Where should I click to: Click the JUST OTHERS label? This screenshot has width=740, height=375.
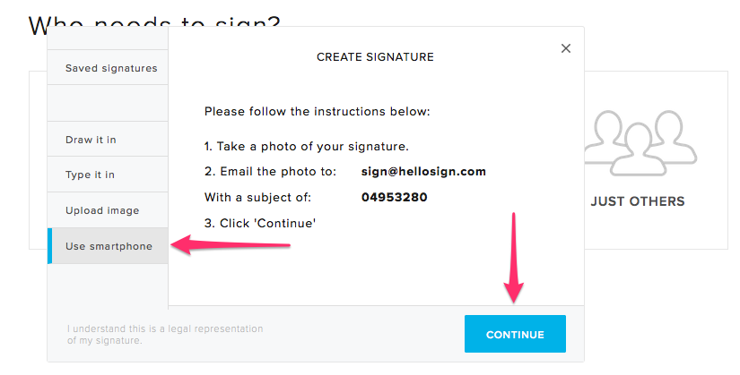(x=638, y=201)
